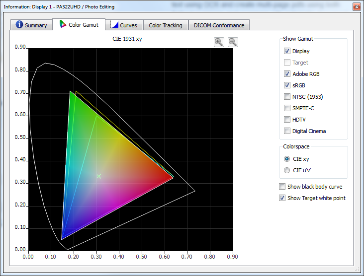The image size is (364, 276).
Task: Enable Show black body curve
Action: pyautogui.click(x=282, y=187)
